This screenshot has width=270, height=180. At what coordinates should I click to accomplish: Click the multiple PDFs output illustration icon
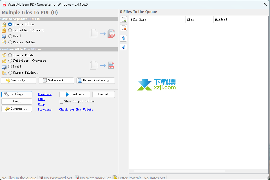111,33
